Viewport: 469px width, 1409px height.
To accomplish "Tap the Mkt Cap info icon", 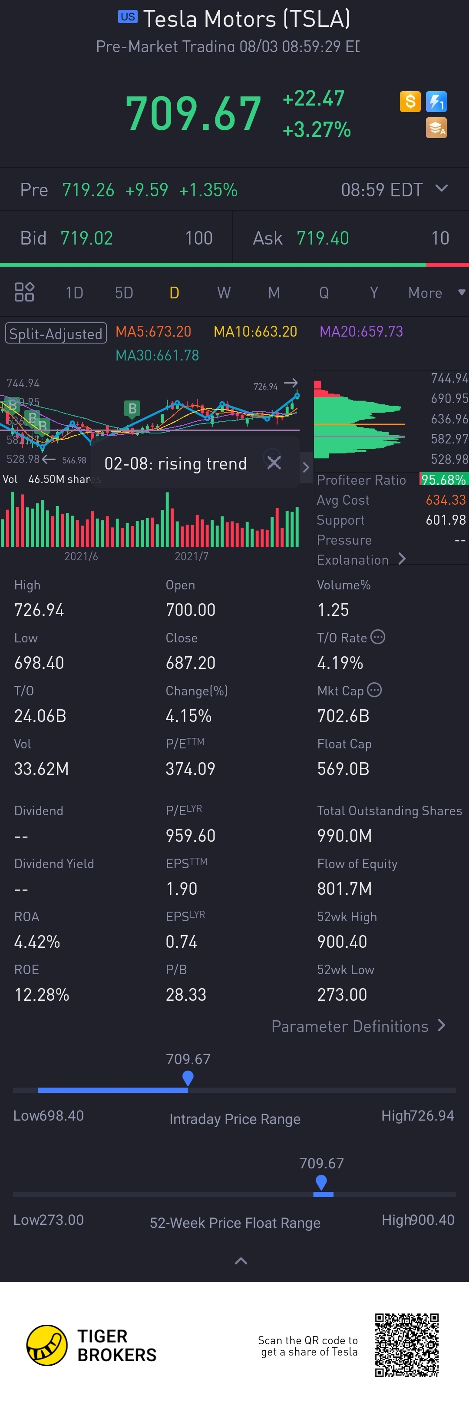I will coord(374,690).
